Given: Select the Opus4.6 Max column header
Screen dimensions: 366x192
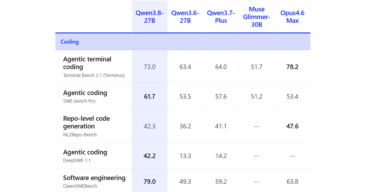Looking at the screenshot, I should click(292, 17).
